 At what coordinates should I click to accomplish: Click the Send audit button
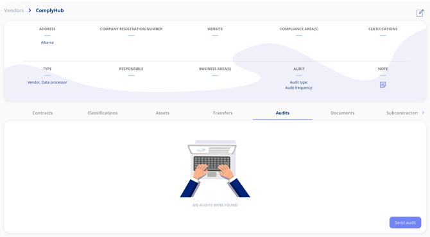pyautogui.click(x=406, y=222)
